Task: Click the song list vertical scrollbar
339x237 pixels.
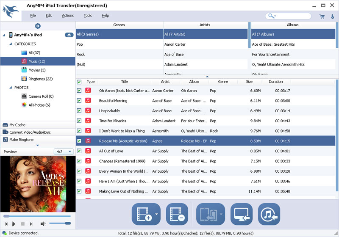Action: (336, 135)
